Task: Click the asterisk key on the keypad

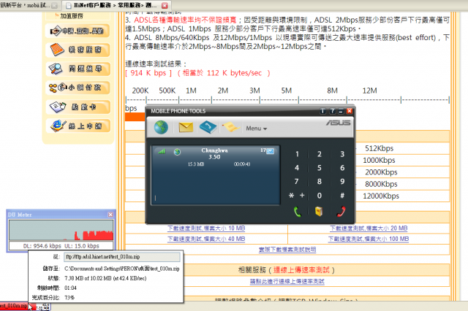Action: point(291,196)
